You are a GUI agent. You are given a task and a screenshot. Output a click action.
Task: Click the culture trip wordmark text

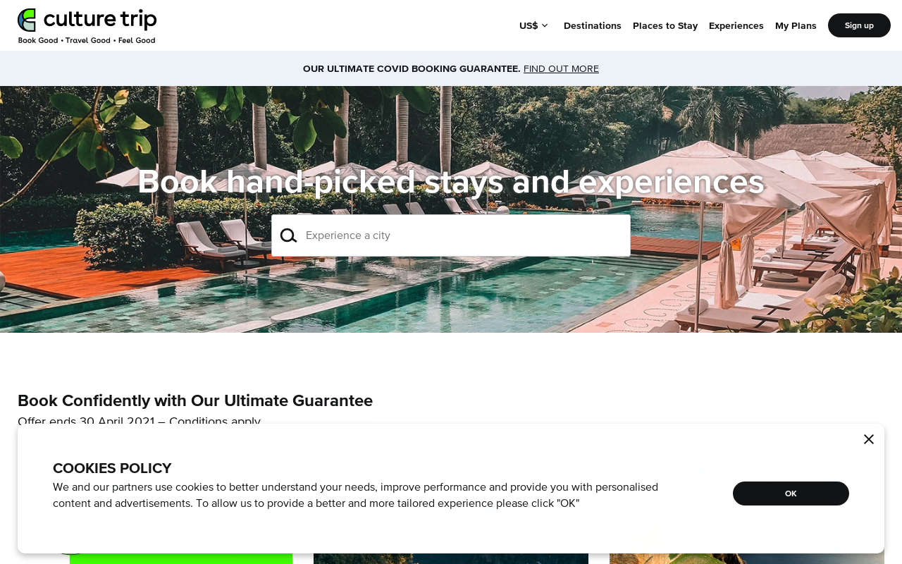click(100, 19)
